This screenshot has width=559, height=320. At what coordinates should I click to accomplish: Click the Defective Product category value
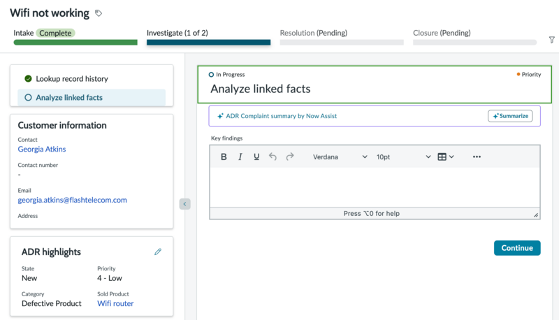[52, 303]
